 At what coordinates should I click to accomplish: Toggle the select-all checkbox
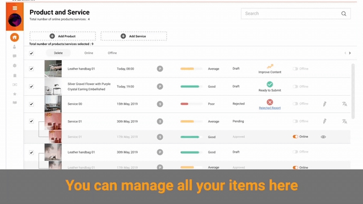32,53
